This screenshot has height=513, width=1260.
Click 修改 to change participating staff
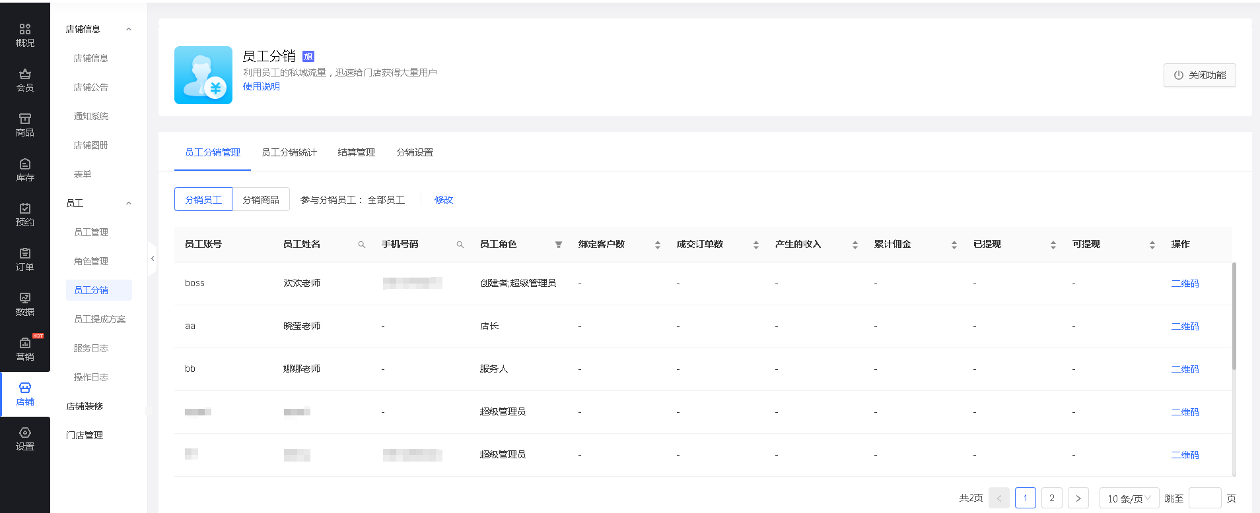point(444,200)
